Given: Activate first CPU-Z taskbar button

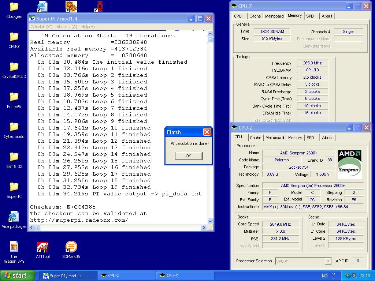Looking at the screenshot, I should pos(126,276).
